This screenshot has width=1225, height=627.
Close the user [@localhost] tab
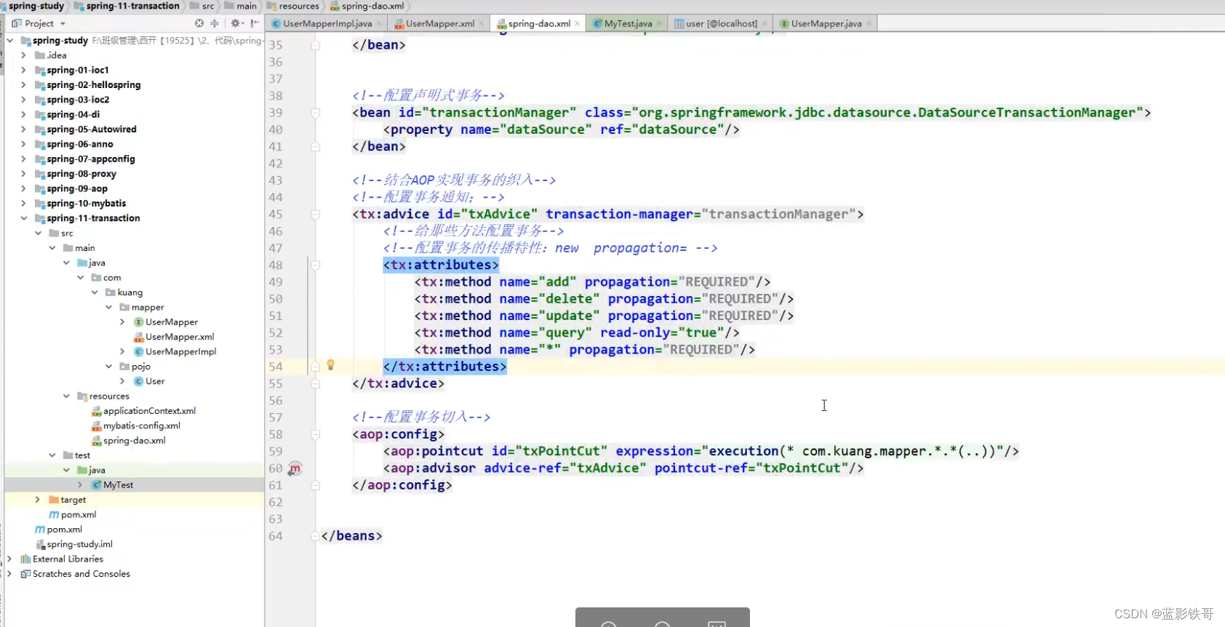pos(765,24)
